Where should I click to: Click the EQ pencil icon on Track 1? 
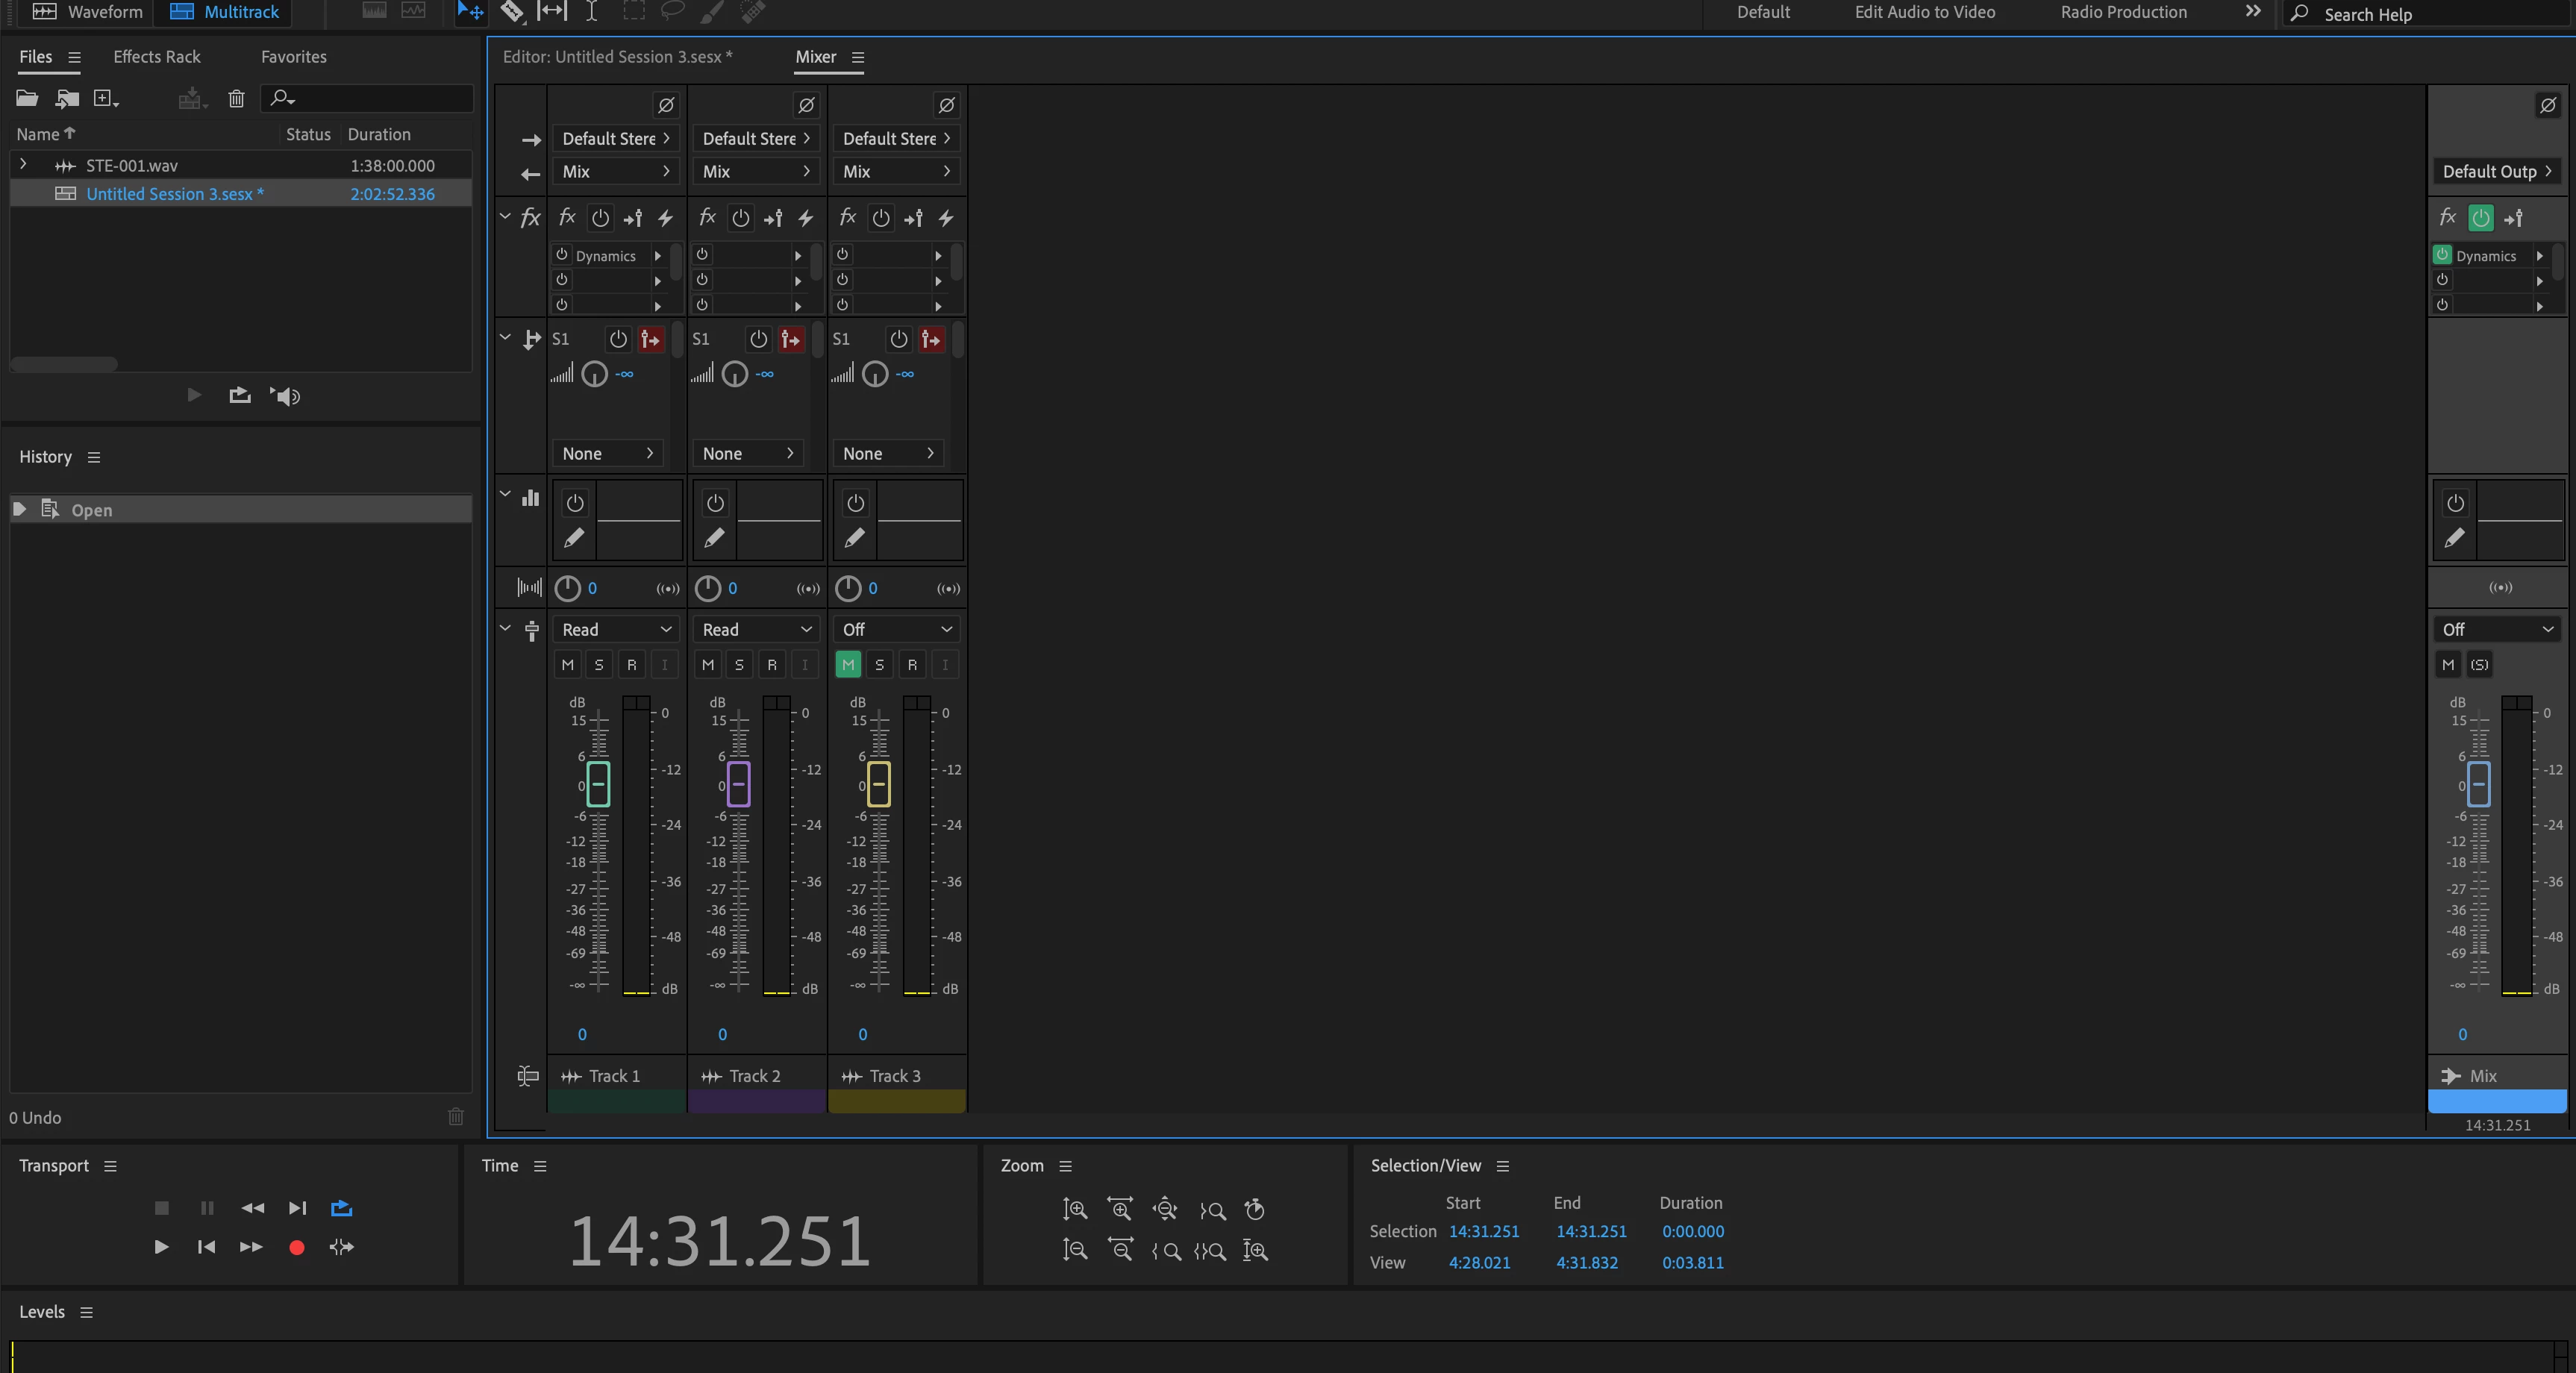[x=574, y=538]
